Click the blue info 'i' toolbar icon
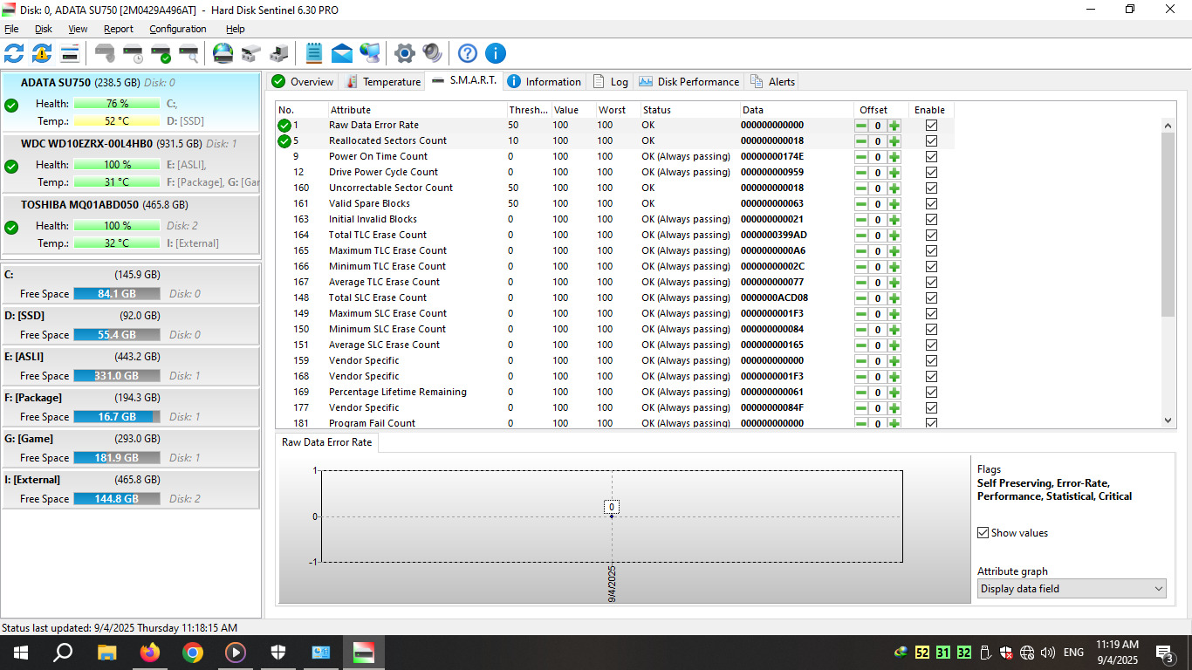 (496, 53)
